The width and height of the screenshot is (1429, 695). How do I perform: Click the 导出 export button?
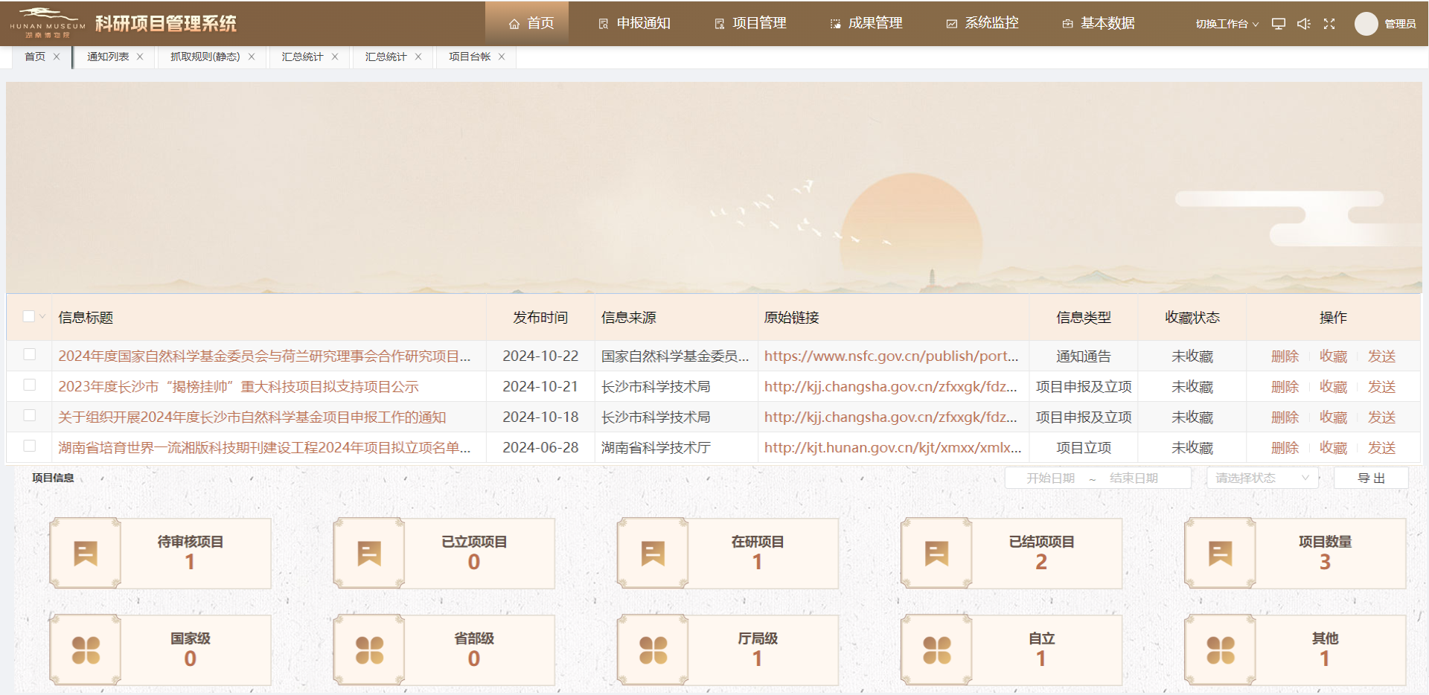[x=1371, y=478]
